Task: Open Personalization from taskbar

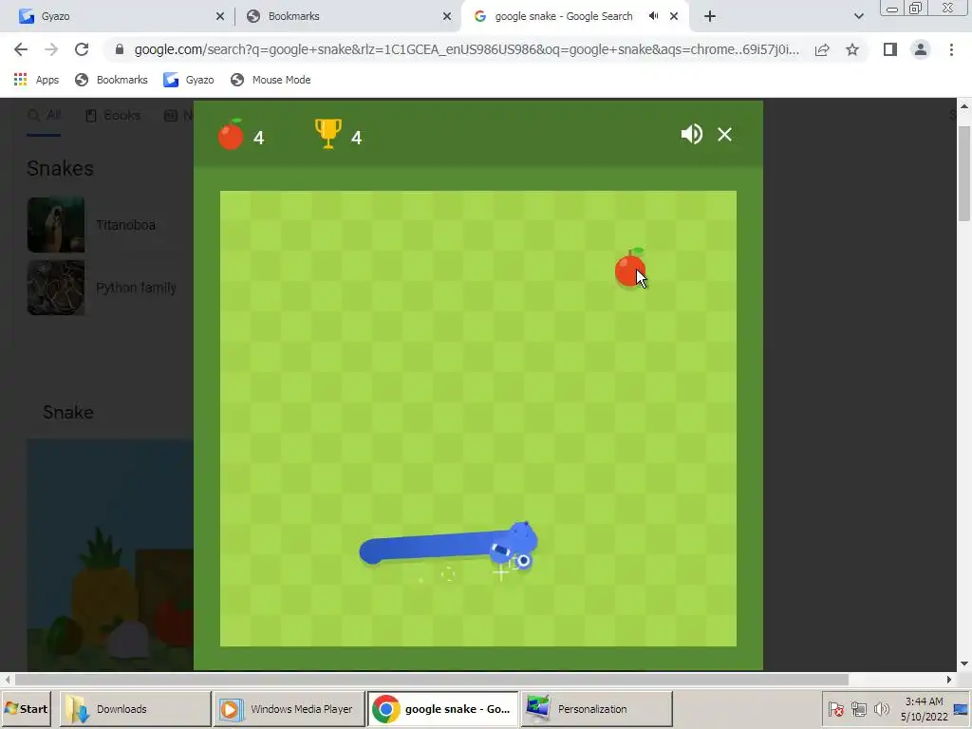Action: point(596,708)
